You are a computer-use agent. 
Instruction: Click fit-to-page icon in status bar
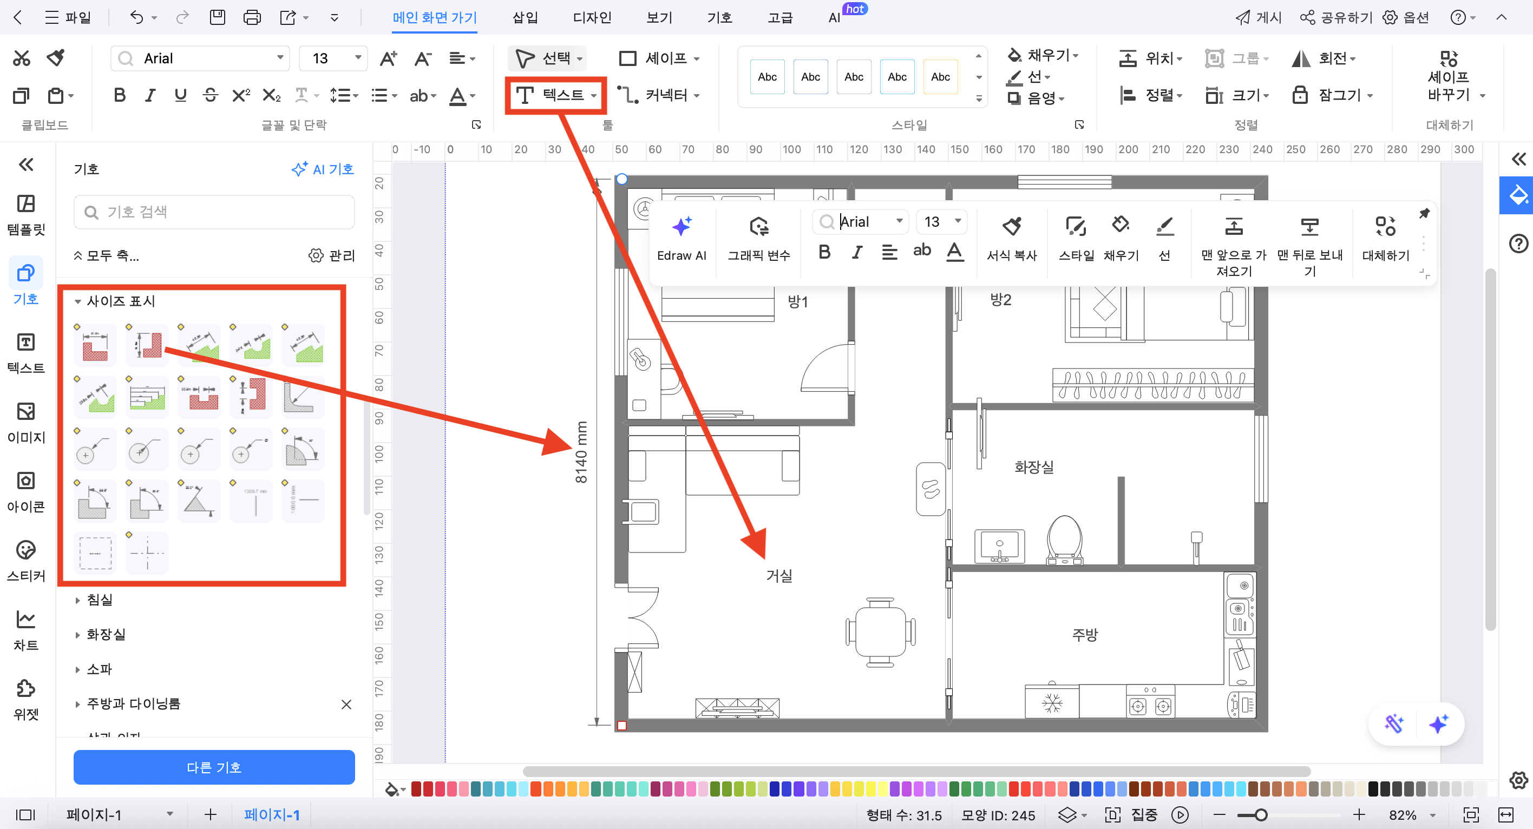coord(1471,814)
